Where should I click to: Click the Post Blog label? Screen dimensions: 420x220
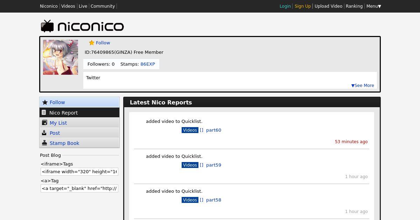[x=50, y=155]
